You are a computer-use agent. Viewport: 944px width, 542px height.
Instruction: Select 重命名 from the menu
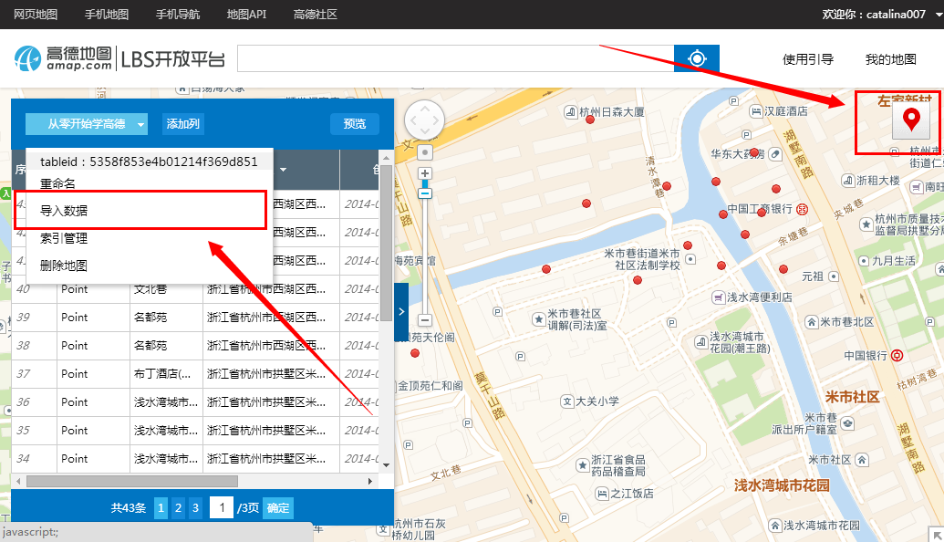point(57,183)
